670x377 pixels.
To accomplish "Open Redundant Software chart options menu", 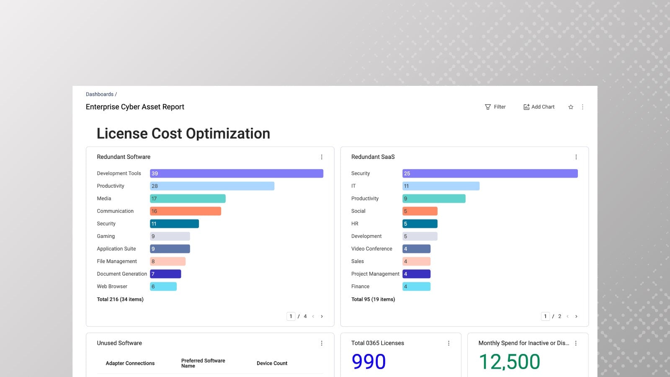I will click(x=322, y=157).
